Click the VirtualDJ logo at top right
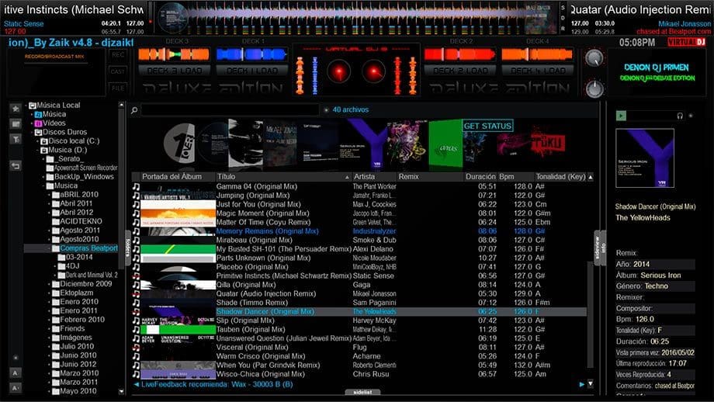Image resolution: width=714 pixels, height=402 pixels. point(687,43)
